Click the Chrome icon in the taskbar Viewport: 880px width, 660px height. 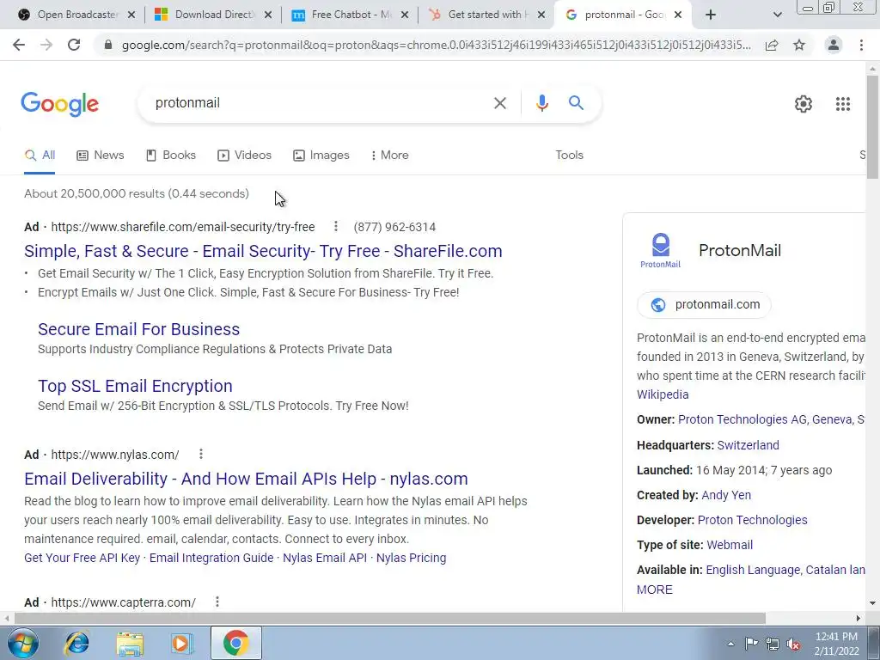235,643
